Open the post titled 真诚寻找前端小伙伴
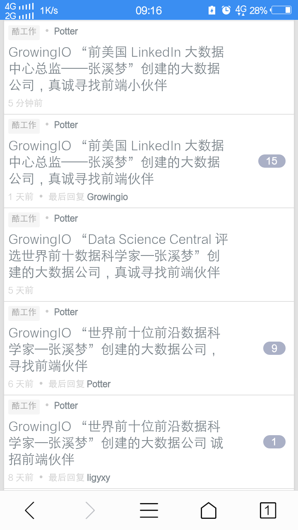The height and width of the screenshot is (530, 298). coord(116,69)
